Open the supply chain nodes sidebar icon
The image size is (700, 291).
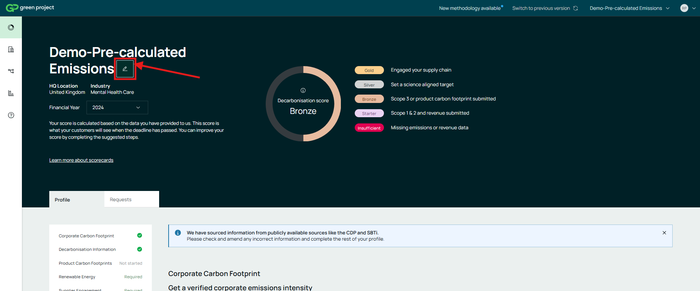[x=11, y=71]
